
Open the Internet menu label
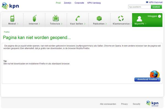point(33,24)
